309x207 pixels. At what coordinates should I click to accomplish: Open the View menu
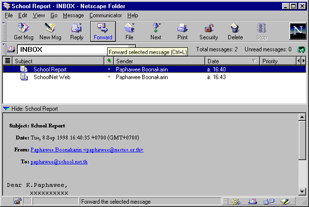(x=39, y=15)
